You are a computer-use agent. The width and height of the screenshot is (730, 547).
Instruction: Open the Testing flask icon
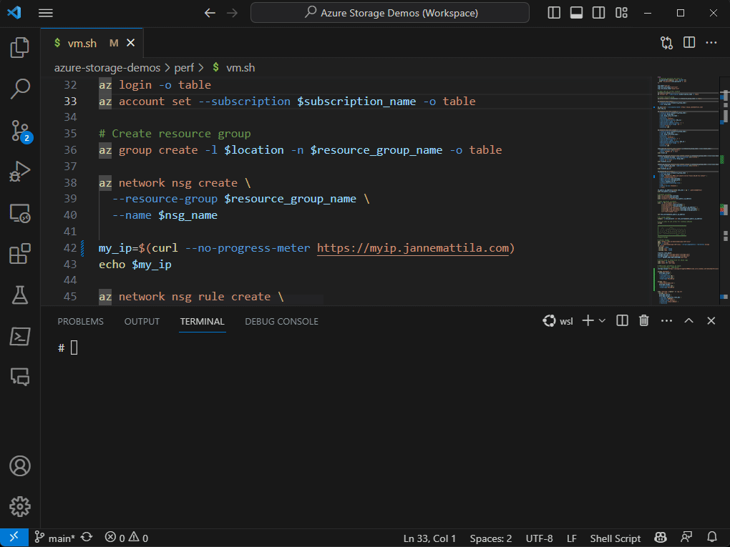(20, 294)
